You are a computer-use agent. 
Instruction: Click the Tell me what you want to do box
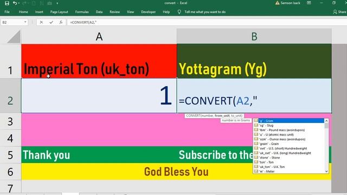[205, 12]
